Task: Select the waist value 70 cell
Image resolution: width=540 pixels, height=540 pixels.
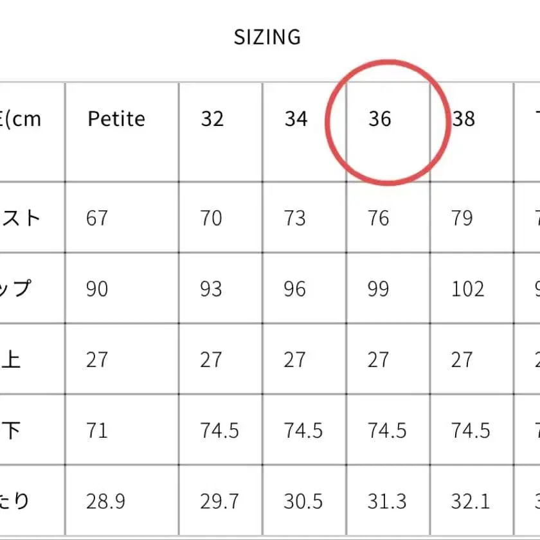Action: pyautogui.click(x=211, y=218)
